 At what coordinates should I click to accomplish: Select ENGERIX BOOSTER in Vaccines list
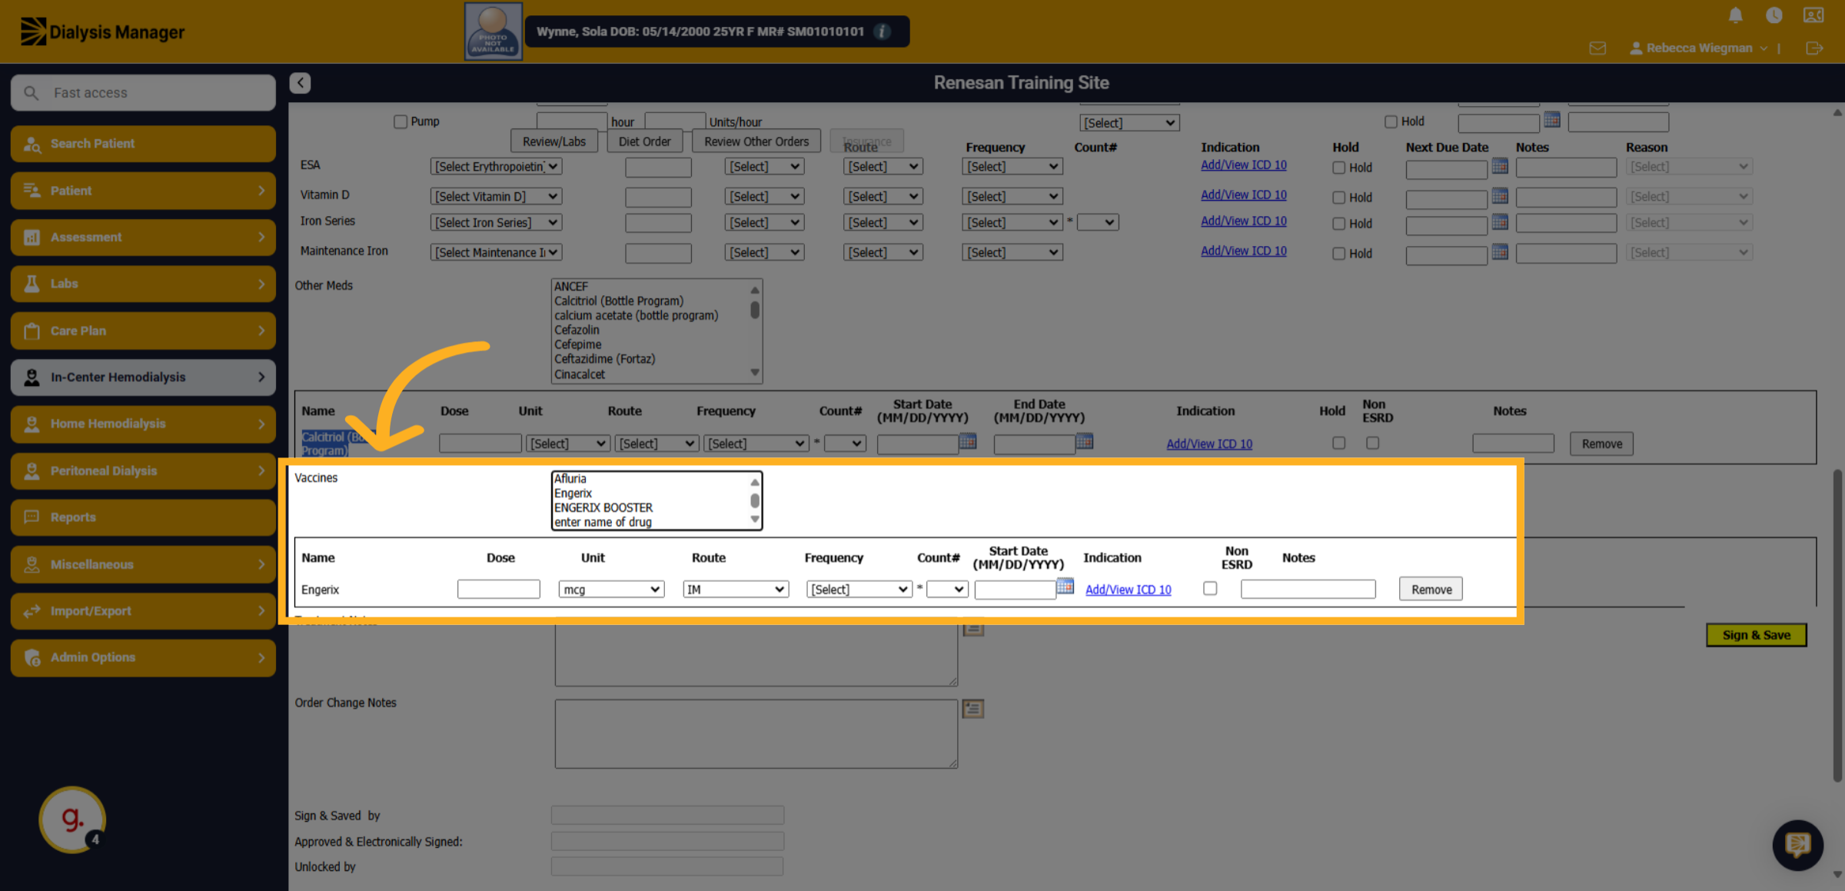click(603, 507)
